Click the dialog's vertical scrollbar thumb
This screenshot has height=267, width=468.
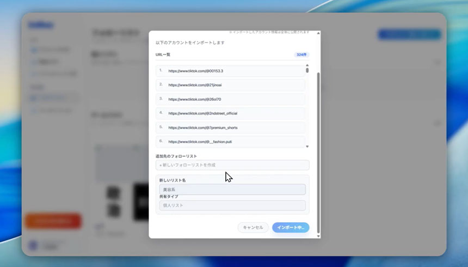318,153
